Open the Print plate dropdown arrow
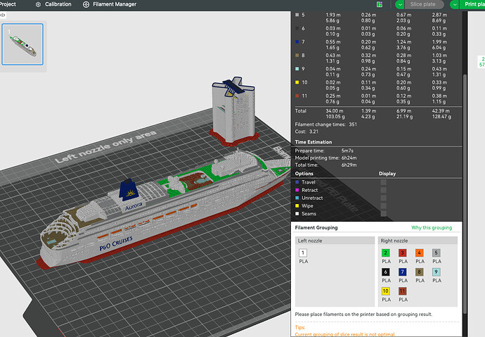This screenshot has height=337, width=485. (x=455, y=4)
